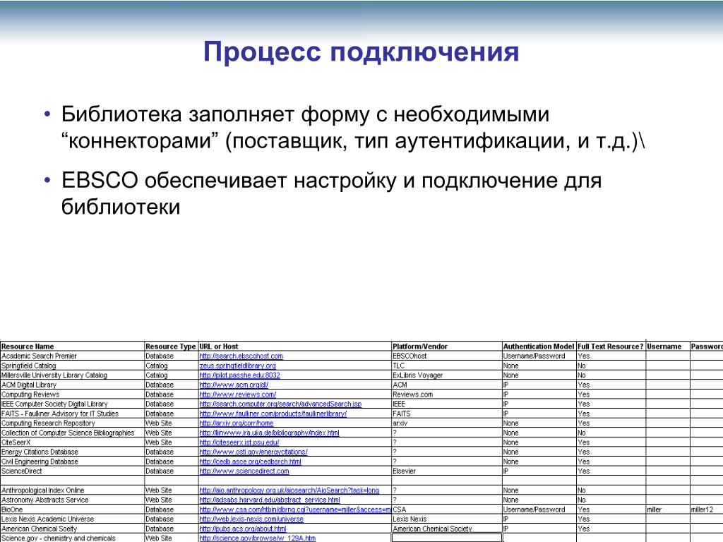Open the zeus.springfieldlibrary.org link
Screen dimensions: 723x542
237,366
